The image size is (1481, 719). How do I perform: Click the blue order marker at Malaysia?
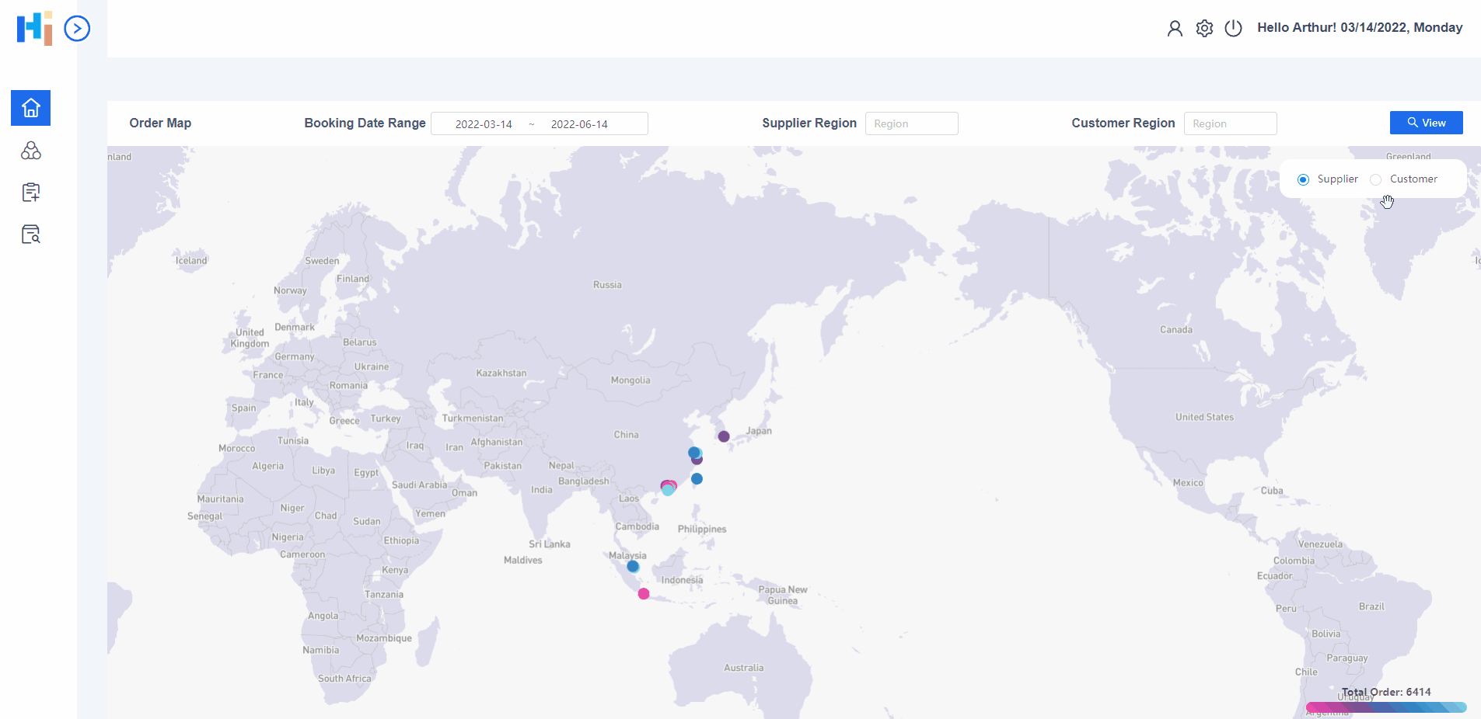633,567
